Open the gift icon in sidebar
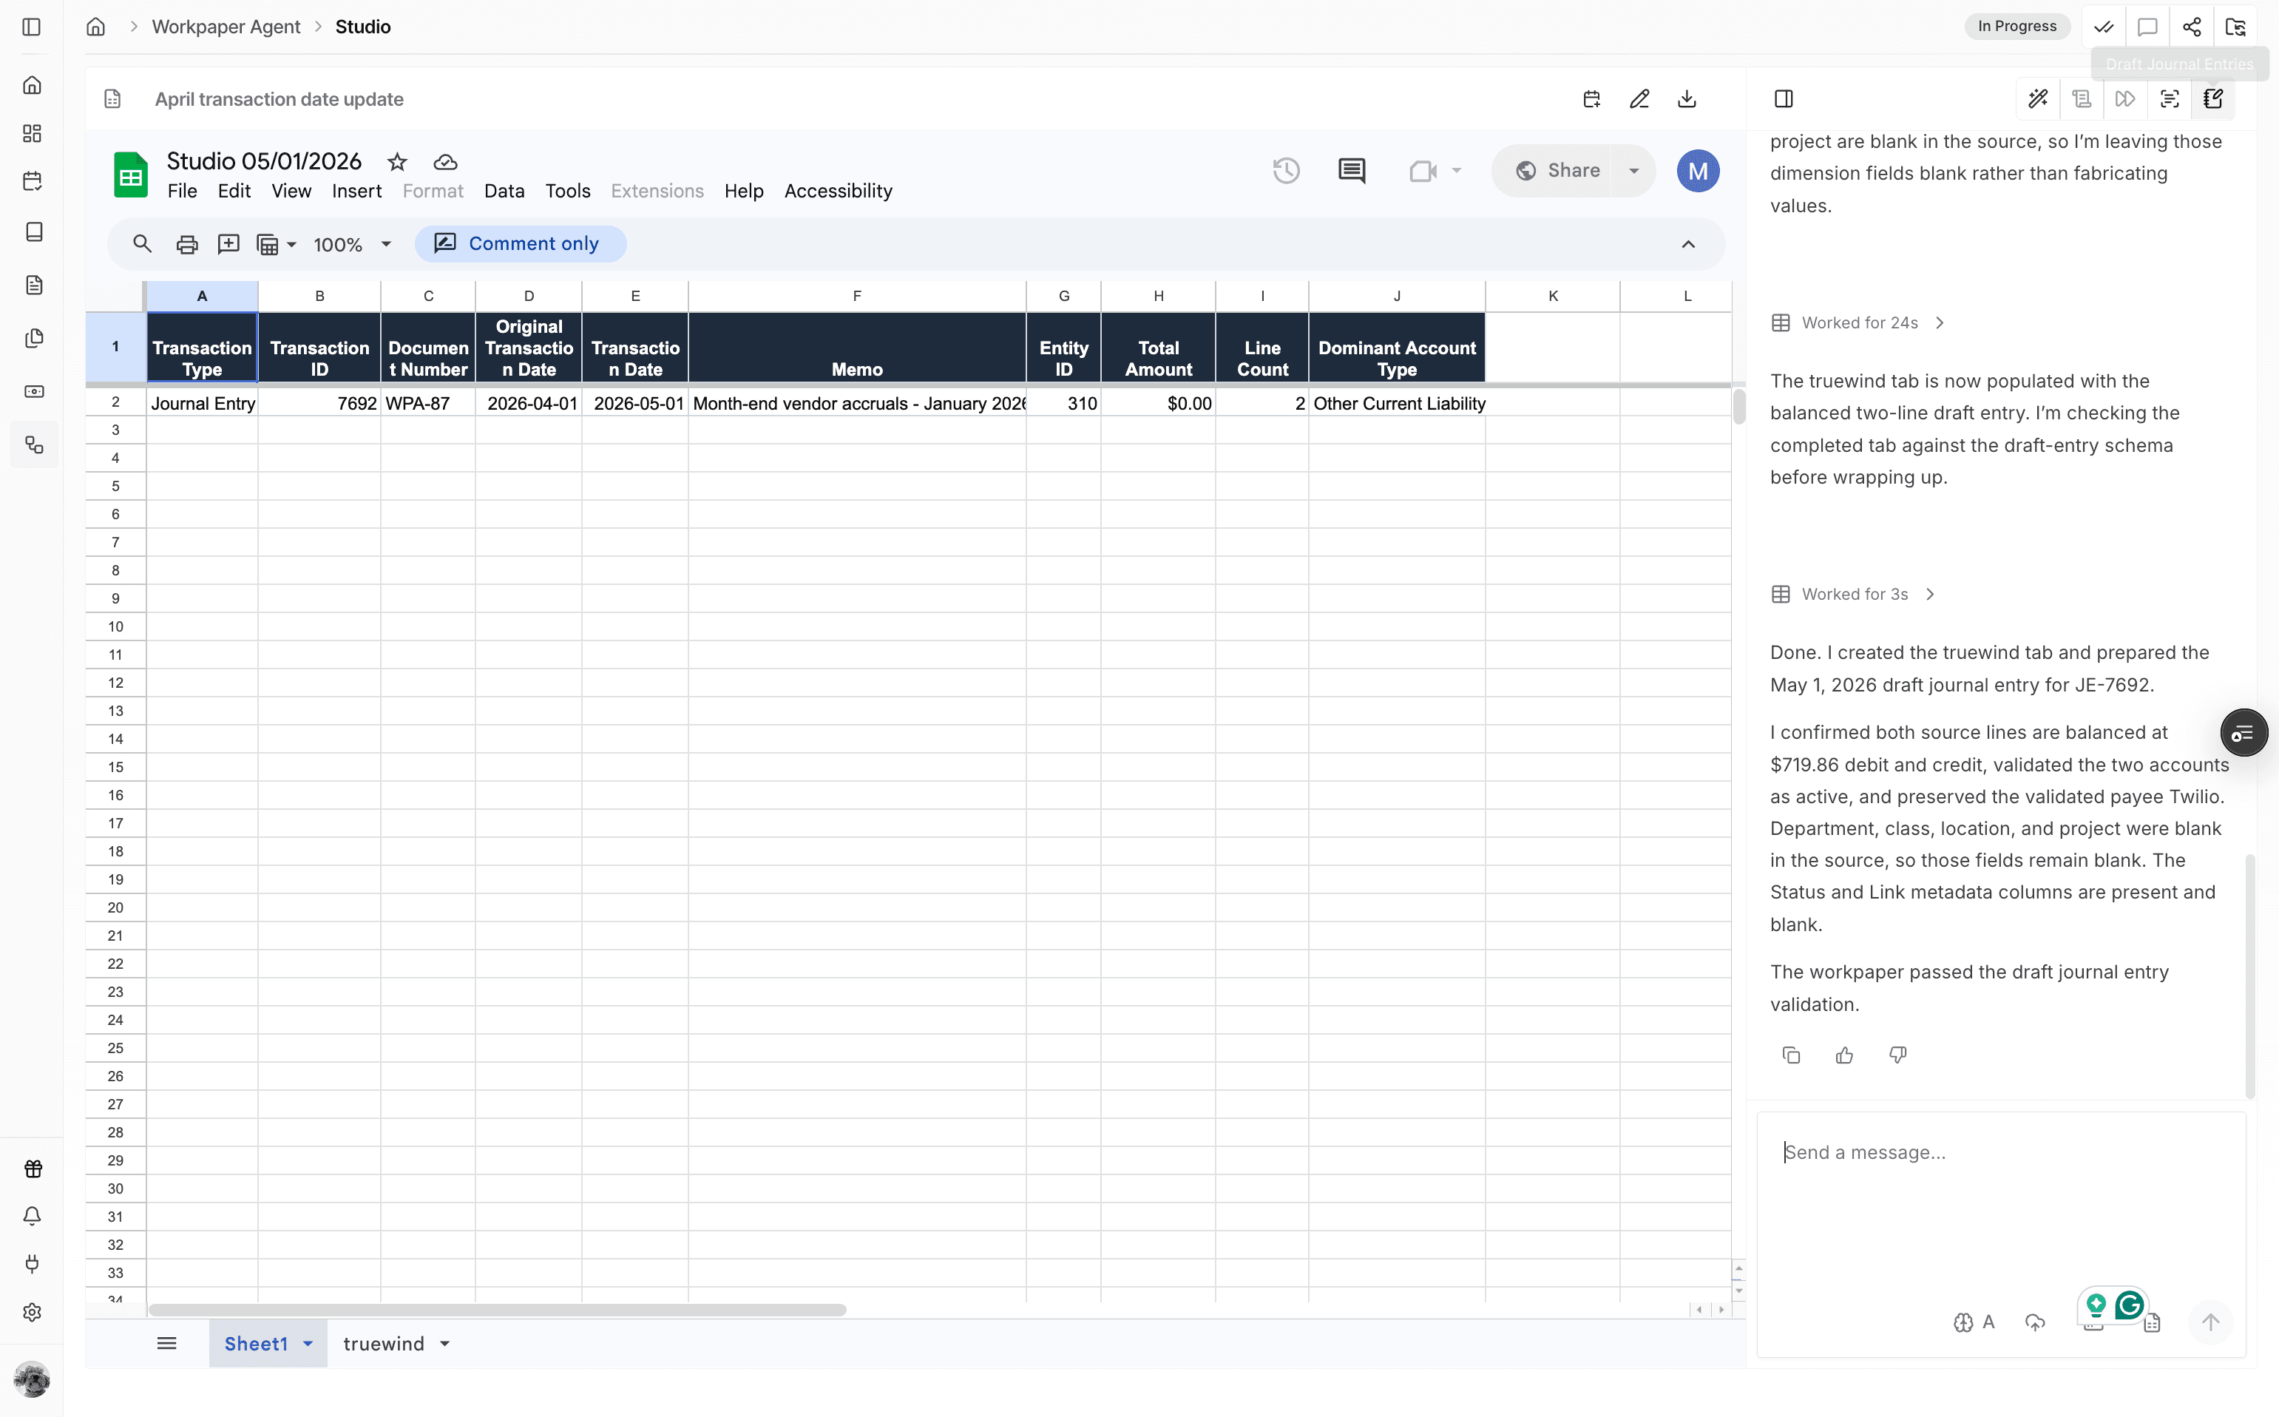 [x=33, y=1169]
